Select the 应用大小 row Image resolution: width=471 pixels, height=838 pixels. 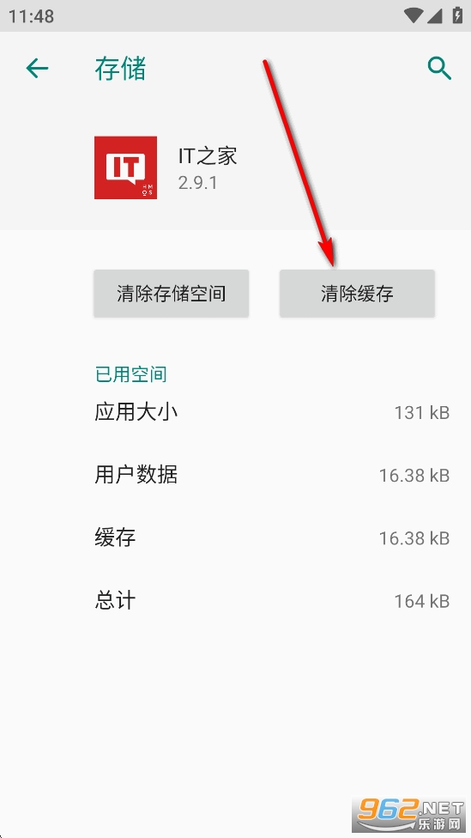pyautogui.click(x=272, y=412)
